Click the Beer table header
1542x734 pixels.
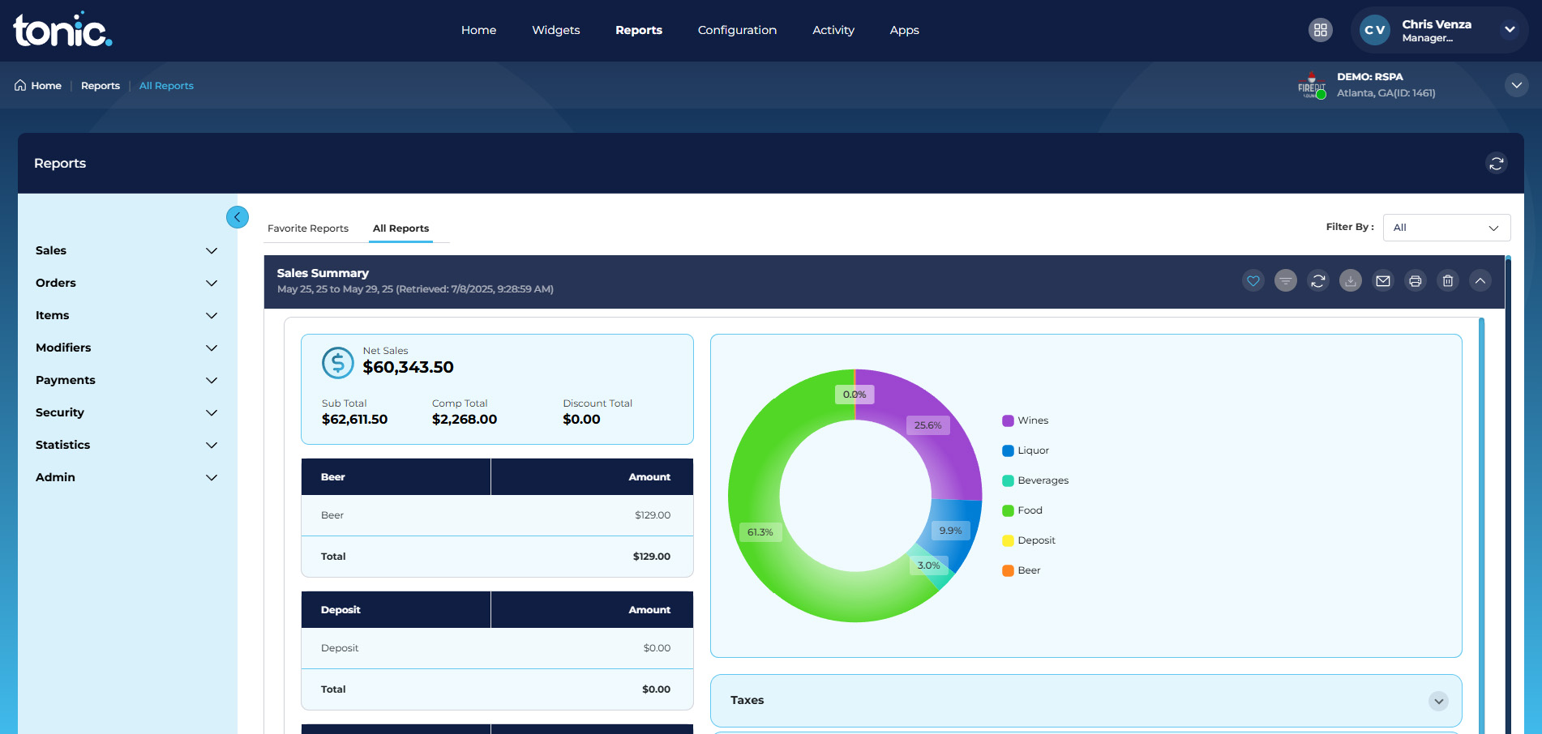pyautogui.click(x=497, y=477)
